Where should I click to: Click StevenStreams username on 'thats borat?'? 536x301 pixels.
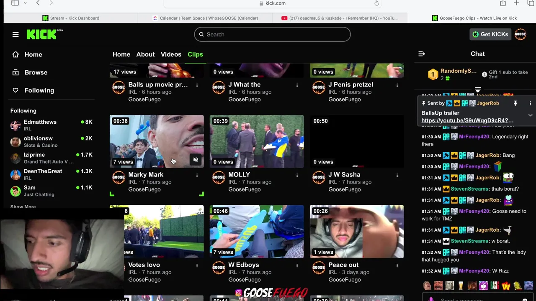point(469,189)
